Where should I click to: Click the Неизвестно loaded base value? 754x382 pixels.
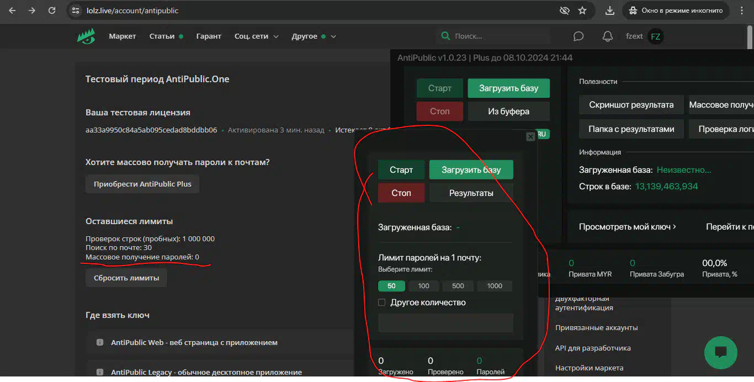click(684, 170)
